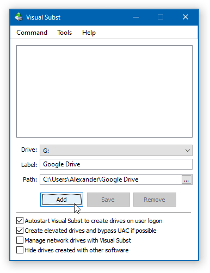Click the Label field containing Google Drive
210x273 pixels.
(x=116, y=164)
